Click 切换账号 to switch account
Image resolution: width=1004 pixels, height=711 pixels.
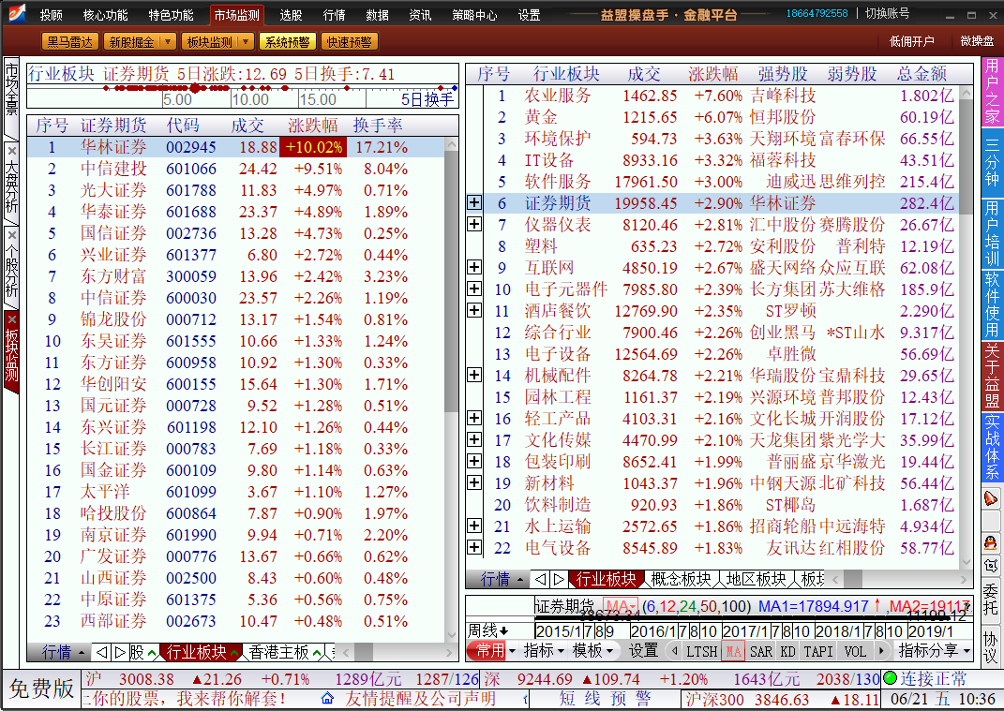point(887,13)
